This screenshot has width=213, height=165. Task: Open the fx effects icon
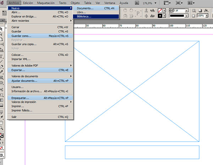click(206, 10)
